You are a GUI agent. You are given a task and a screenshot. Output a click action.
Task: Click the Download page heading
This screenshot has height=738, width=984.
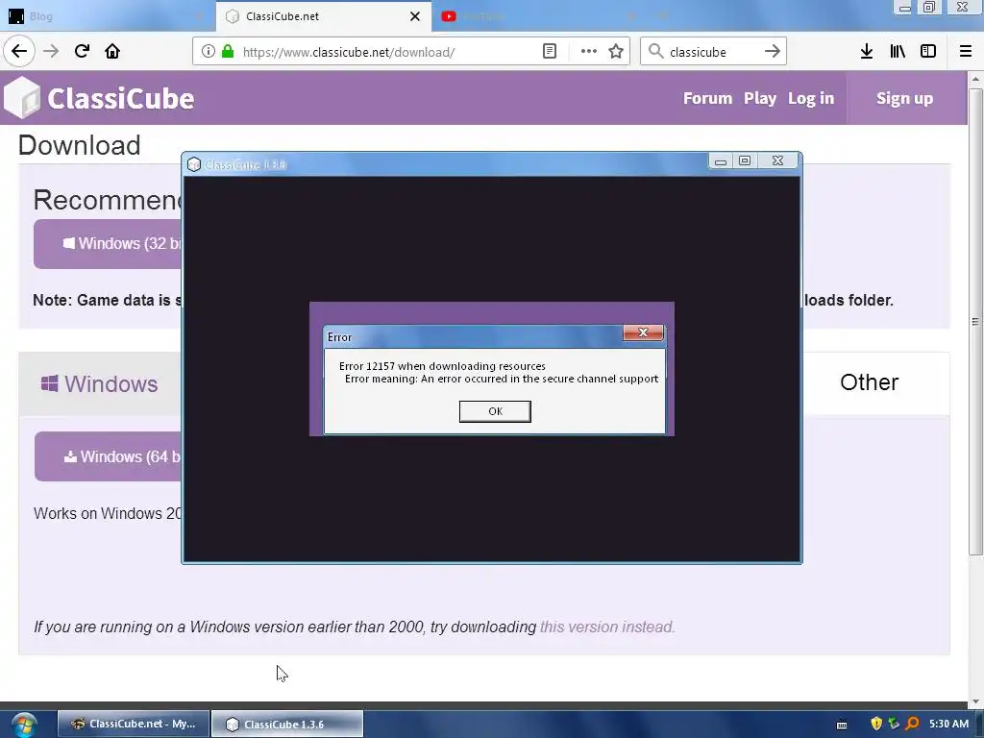coord(79,145)
